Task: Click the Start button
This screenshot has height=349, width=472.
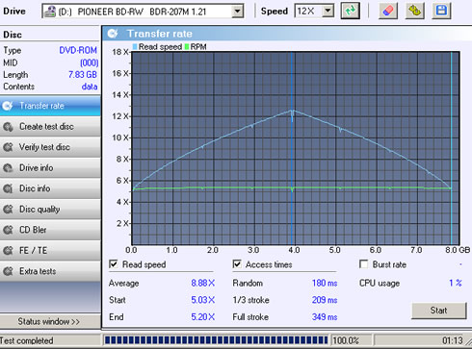Action: (438, 311)
